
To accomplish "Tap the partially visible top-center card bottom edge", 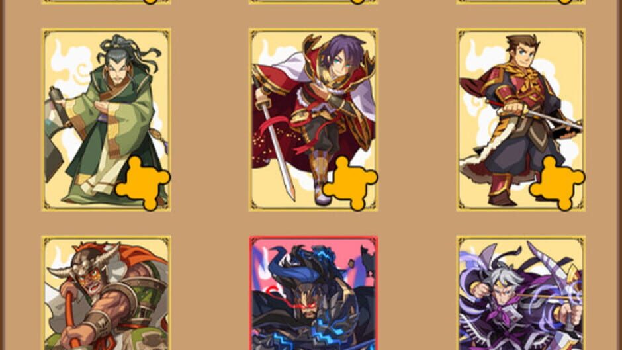I will point(313,2).
